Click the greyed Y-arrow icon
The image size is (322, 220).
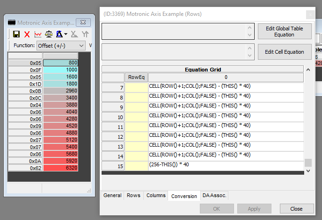click(x=85, y=34)
